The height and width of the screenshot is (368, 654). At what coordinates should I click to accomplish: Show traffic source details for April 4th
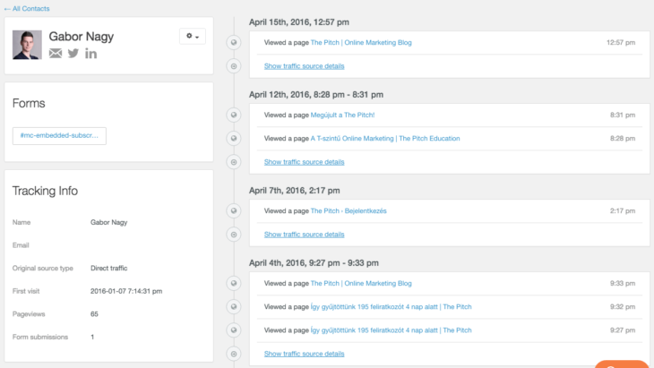304,354
